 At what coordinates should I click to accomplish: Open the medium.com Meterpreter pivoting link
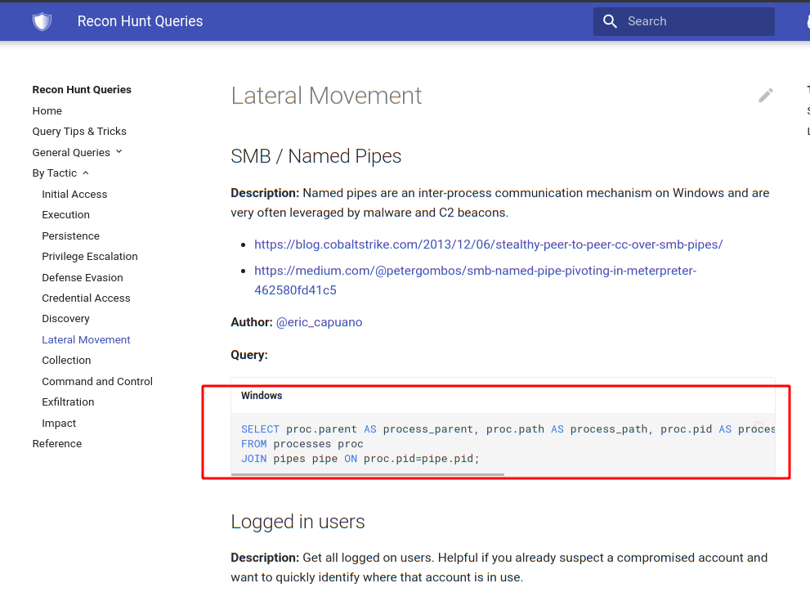click(475, 271)
